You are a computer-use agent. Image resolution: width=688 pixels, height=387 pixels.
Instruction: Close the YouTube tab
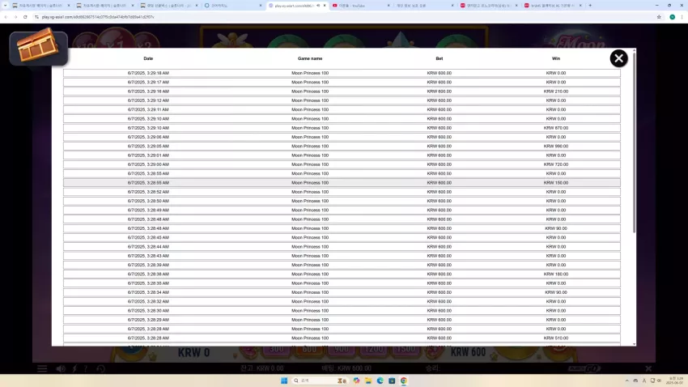coord(389,6)
